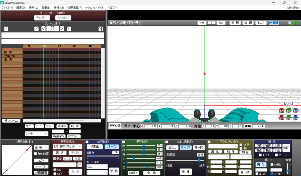
Task: Enable the くり返し repeat checkbox
Action: (272, 164)
